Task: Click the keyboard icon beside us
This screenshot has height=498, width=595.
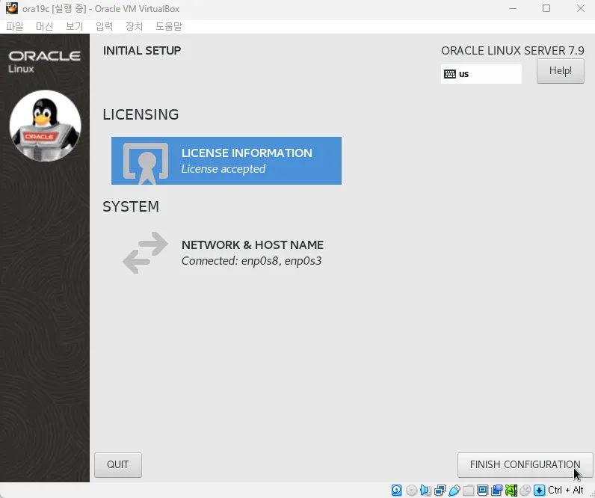Action: point(450,74)
